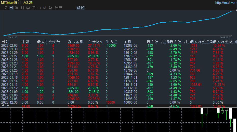The width and height of the screenshot is (237, 132).
Task: Click balance value 18610.05
Action: [130, 53]
